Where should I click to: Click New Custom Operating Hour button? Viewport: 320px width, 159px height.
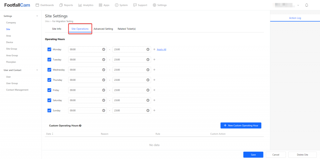pyautogui.click(x=241, y=125)
